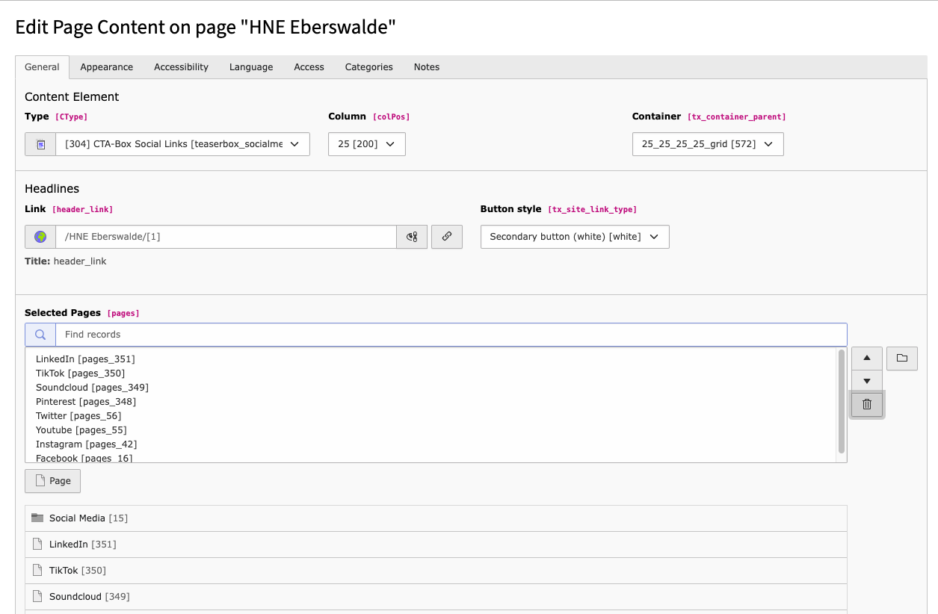938x614 pixels.
Task: Move selected page down with arrow button
Action: click(867, 382)
